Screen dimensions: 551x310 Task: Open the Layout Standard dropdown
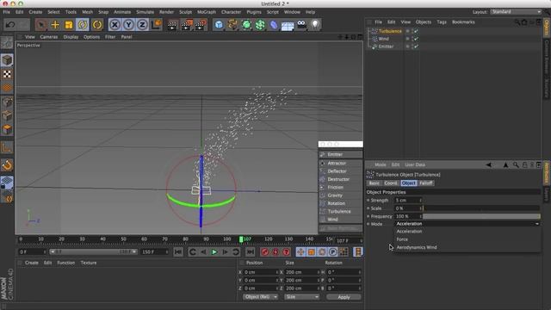[516, 11]
